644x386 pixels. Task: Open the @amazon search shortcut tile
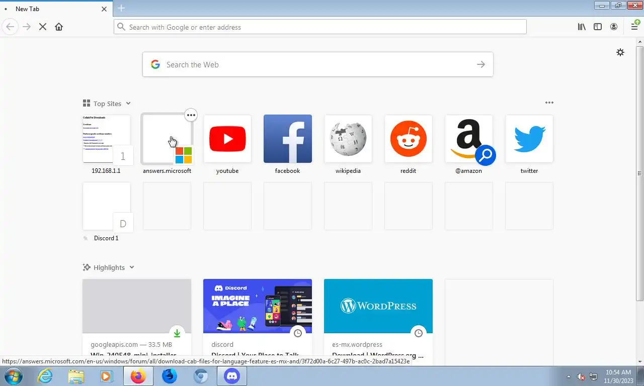[469, 139]
